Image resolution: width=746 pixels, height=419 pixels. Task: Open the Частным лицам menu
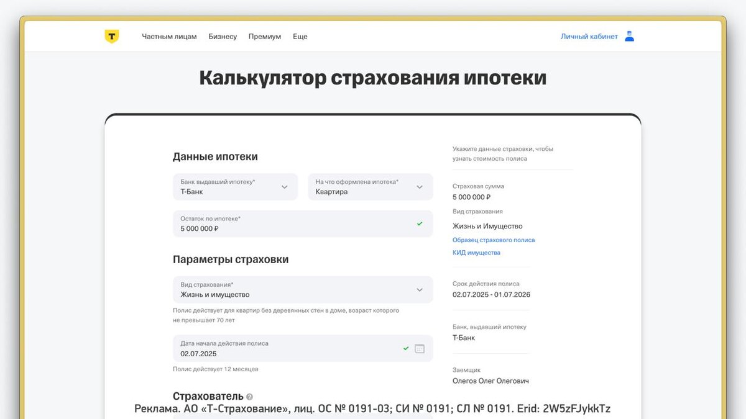tap(169, 37)
